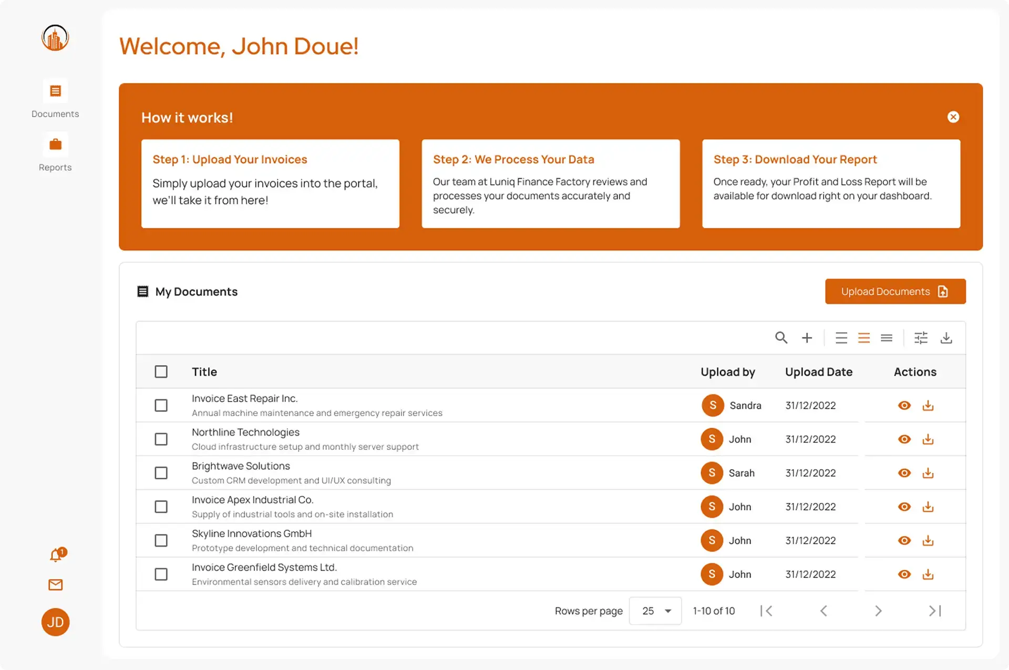The height and width of the screenshot is (670, 1009).
Task: Click the Upload Documents button
Action: pos(895,292)
